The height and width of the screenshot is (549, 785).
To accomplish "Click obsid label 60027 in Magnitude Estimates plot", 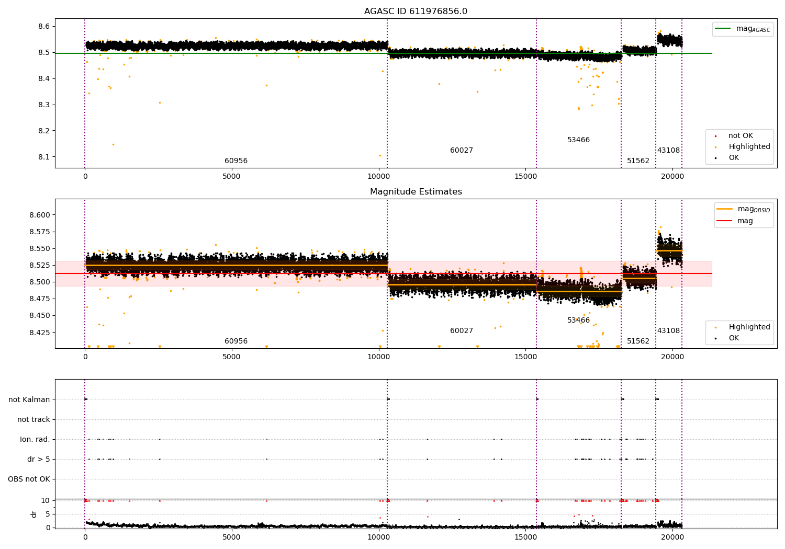I will pyautogui.click(x=462, y=331).
